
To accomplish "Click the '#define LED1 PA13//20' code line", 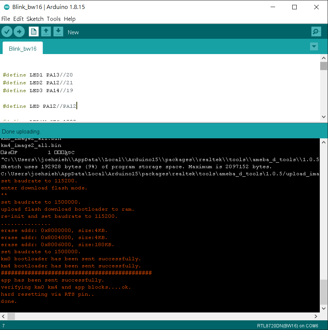I will [x=38, y=75].
